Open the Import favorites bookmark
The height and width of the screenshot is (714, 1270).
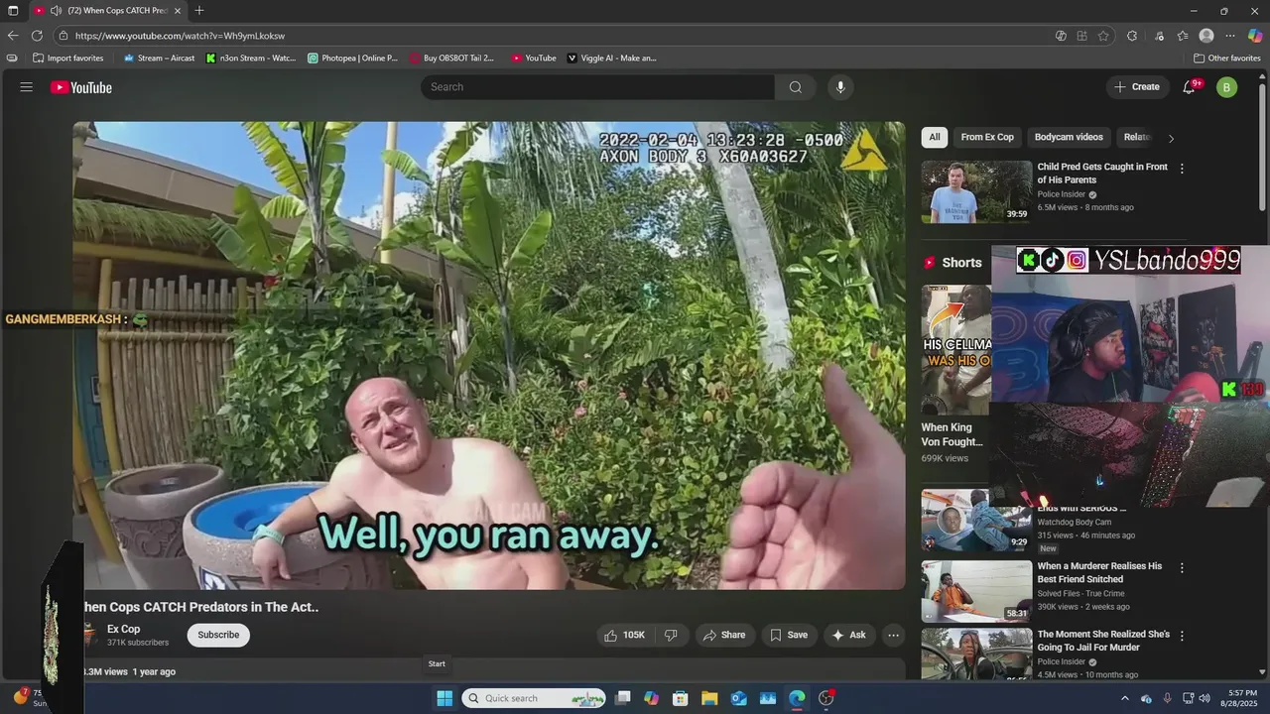[67, 58]
